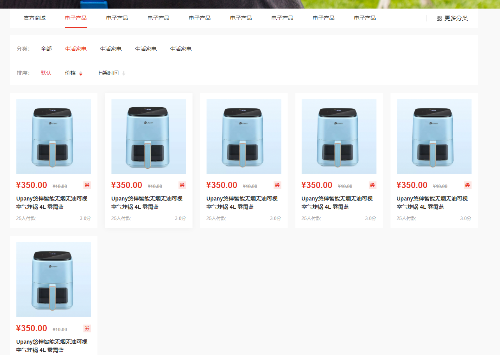Viewport: 500px width, 355px height.
Task: Click the ¥350.00 price in the second-row card
Action: [x=32, y=328]
